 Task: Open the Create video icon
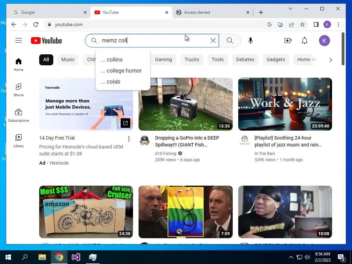tap(288, 41)
